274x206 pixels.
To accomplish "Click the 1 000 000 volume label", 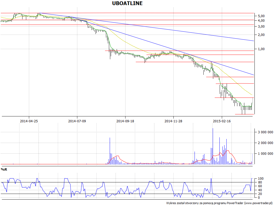I will (x=265, y=154).
